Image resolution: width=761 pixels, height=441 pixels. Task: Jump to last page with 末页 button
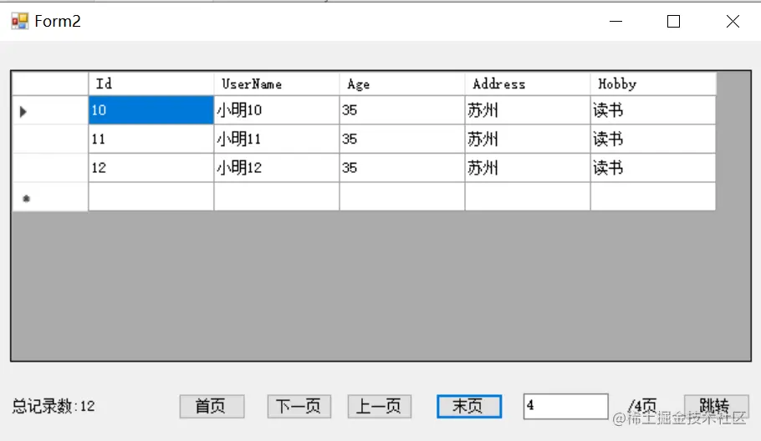pos(469,406)
